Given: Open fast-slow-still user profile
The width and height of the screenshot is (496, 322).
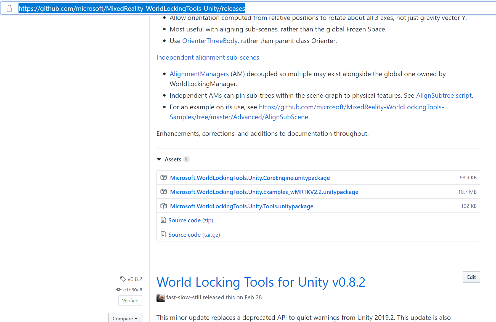Looking at the screenshot, I should 184,297.
